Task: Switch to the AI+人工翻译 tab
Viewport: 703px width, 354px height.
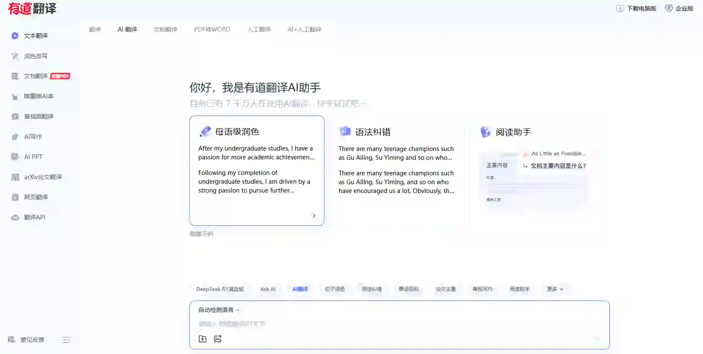Action: 304,29
